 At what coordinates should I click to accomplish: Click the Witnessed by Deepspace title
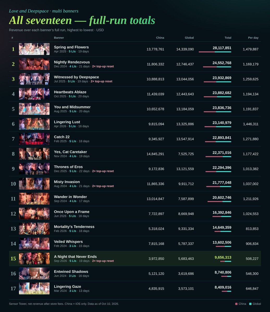point(76,77)
